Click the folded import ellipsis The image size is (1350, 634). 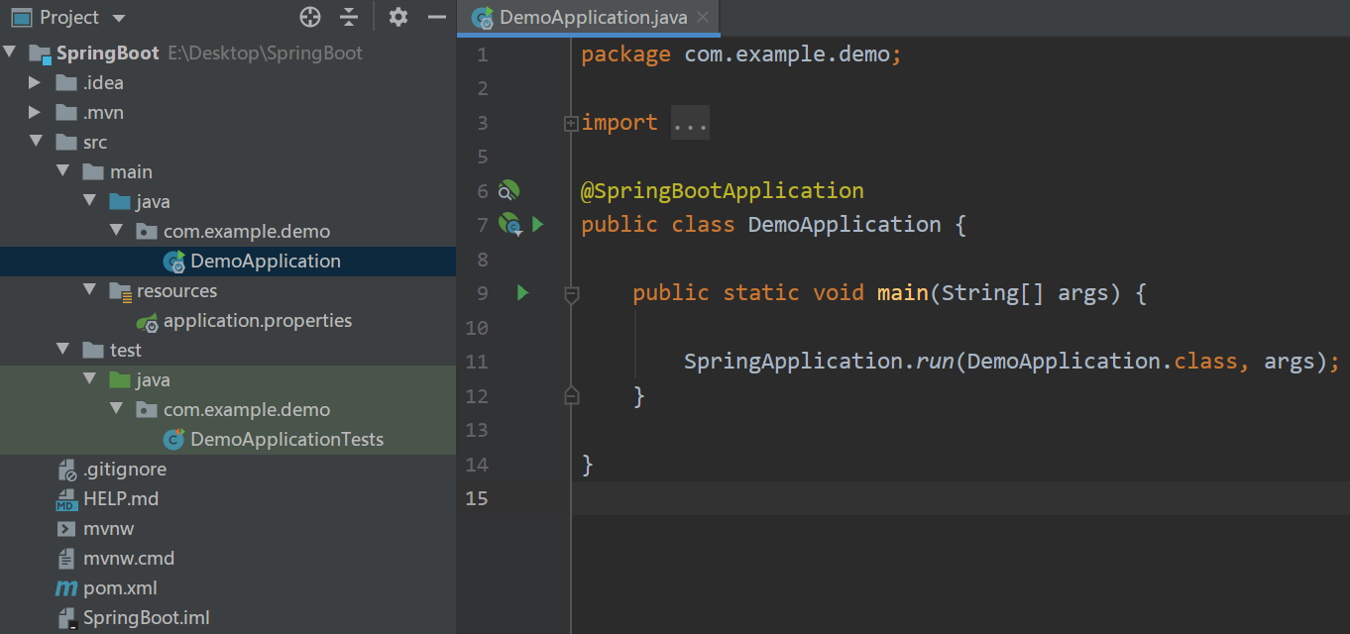point(690,123)
